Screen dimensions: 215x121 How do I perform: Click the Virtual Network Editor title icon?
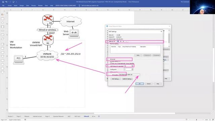tap(107, 26)
